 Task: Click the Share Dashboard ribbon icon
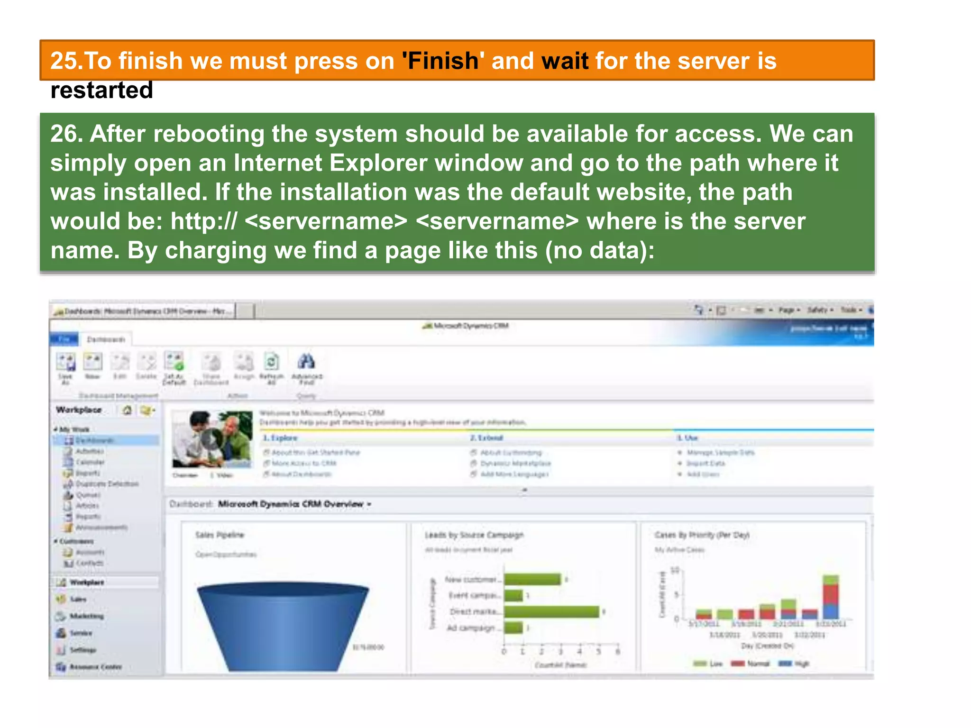[x=211, y=368]
